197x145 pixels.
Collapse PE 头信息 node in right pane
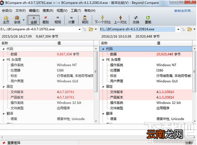103,60
